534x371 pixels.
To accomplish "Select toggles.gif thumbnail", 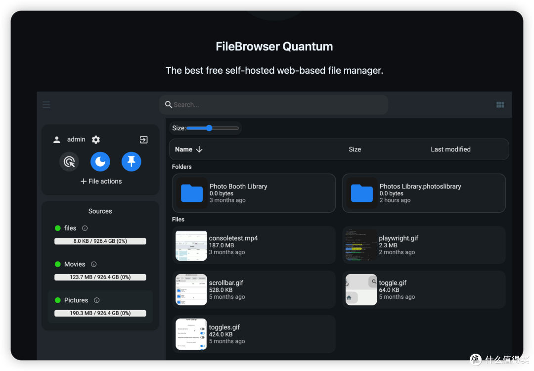I will (x=191, y=334).
